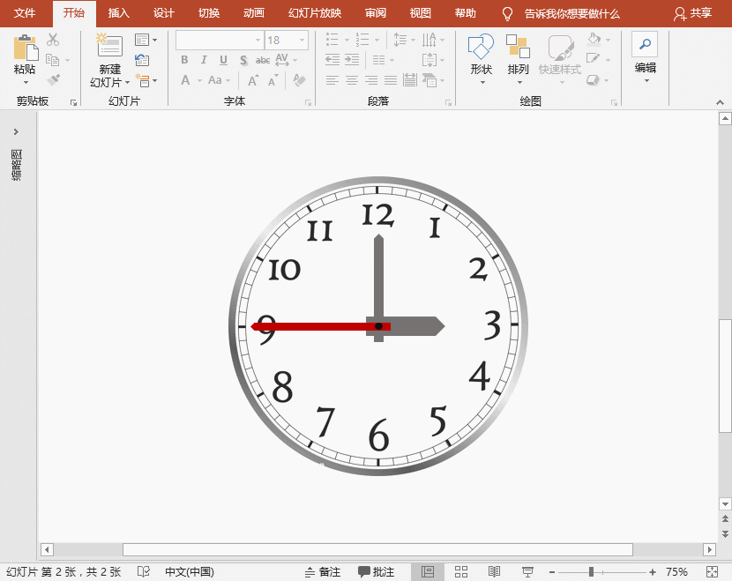This screenshot has width=732, height=581.
Task: Fit slide to window icon at bottom right
Action: tap(713, 572)
